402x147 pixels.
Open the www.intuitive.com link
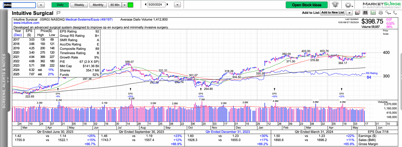tap(26, 23)
